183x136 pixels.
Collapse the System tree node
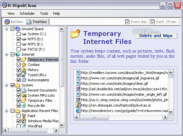tap(7, 85)
